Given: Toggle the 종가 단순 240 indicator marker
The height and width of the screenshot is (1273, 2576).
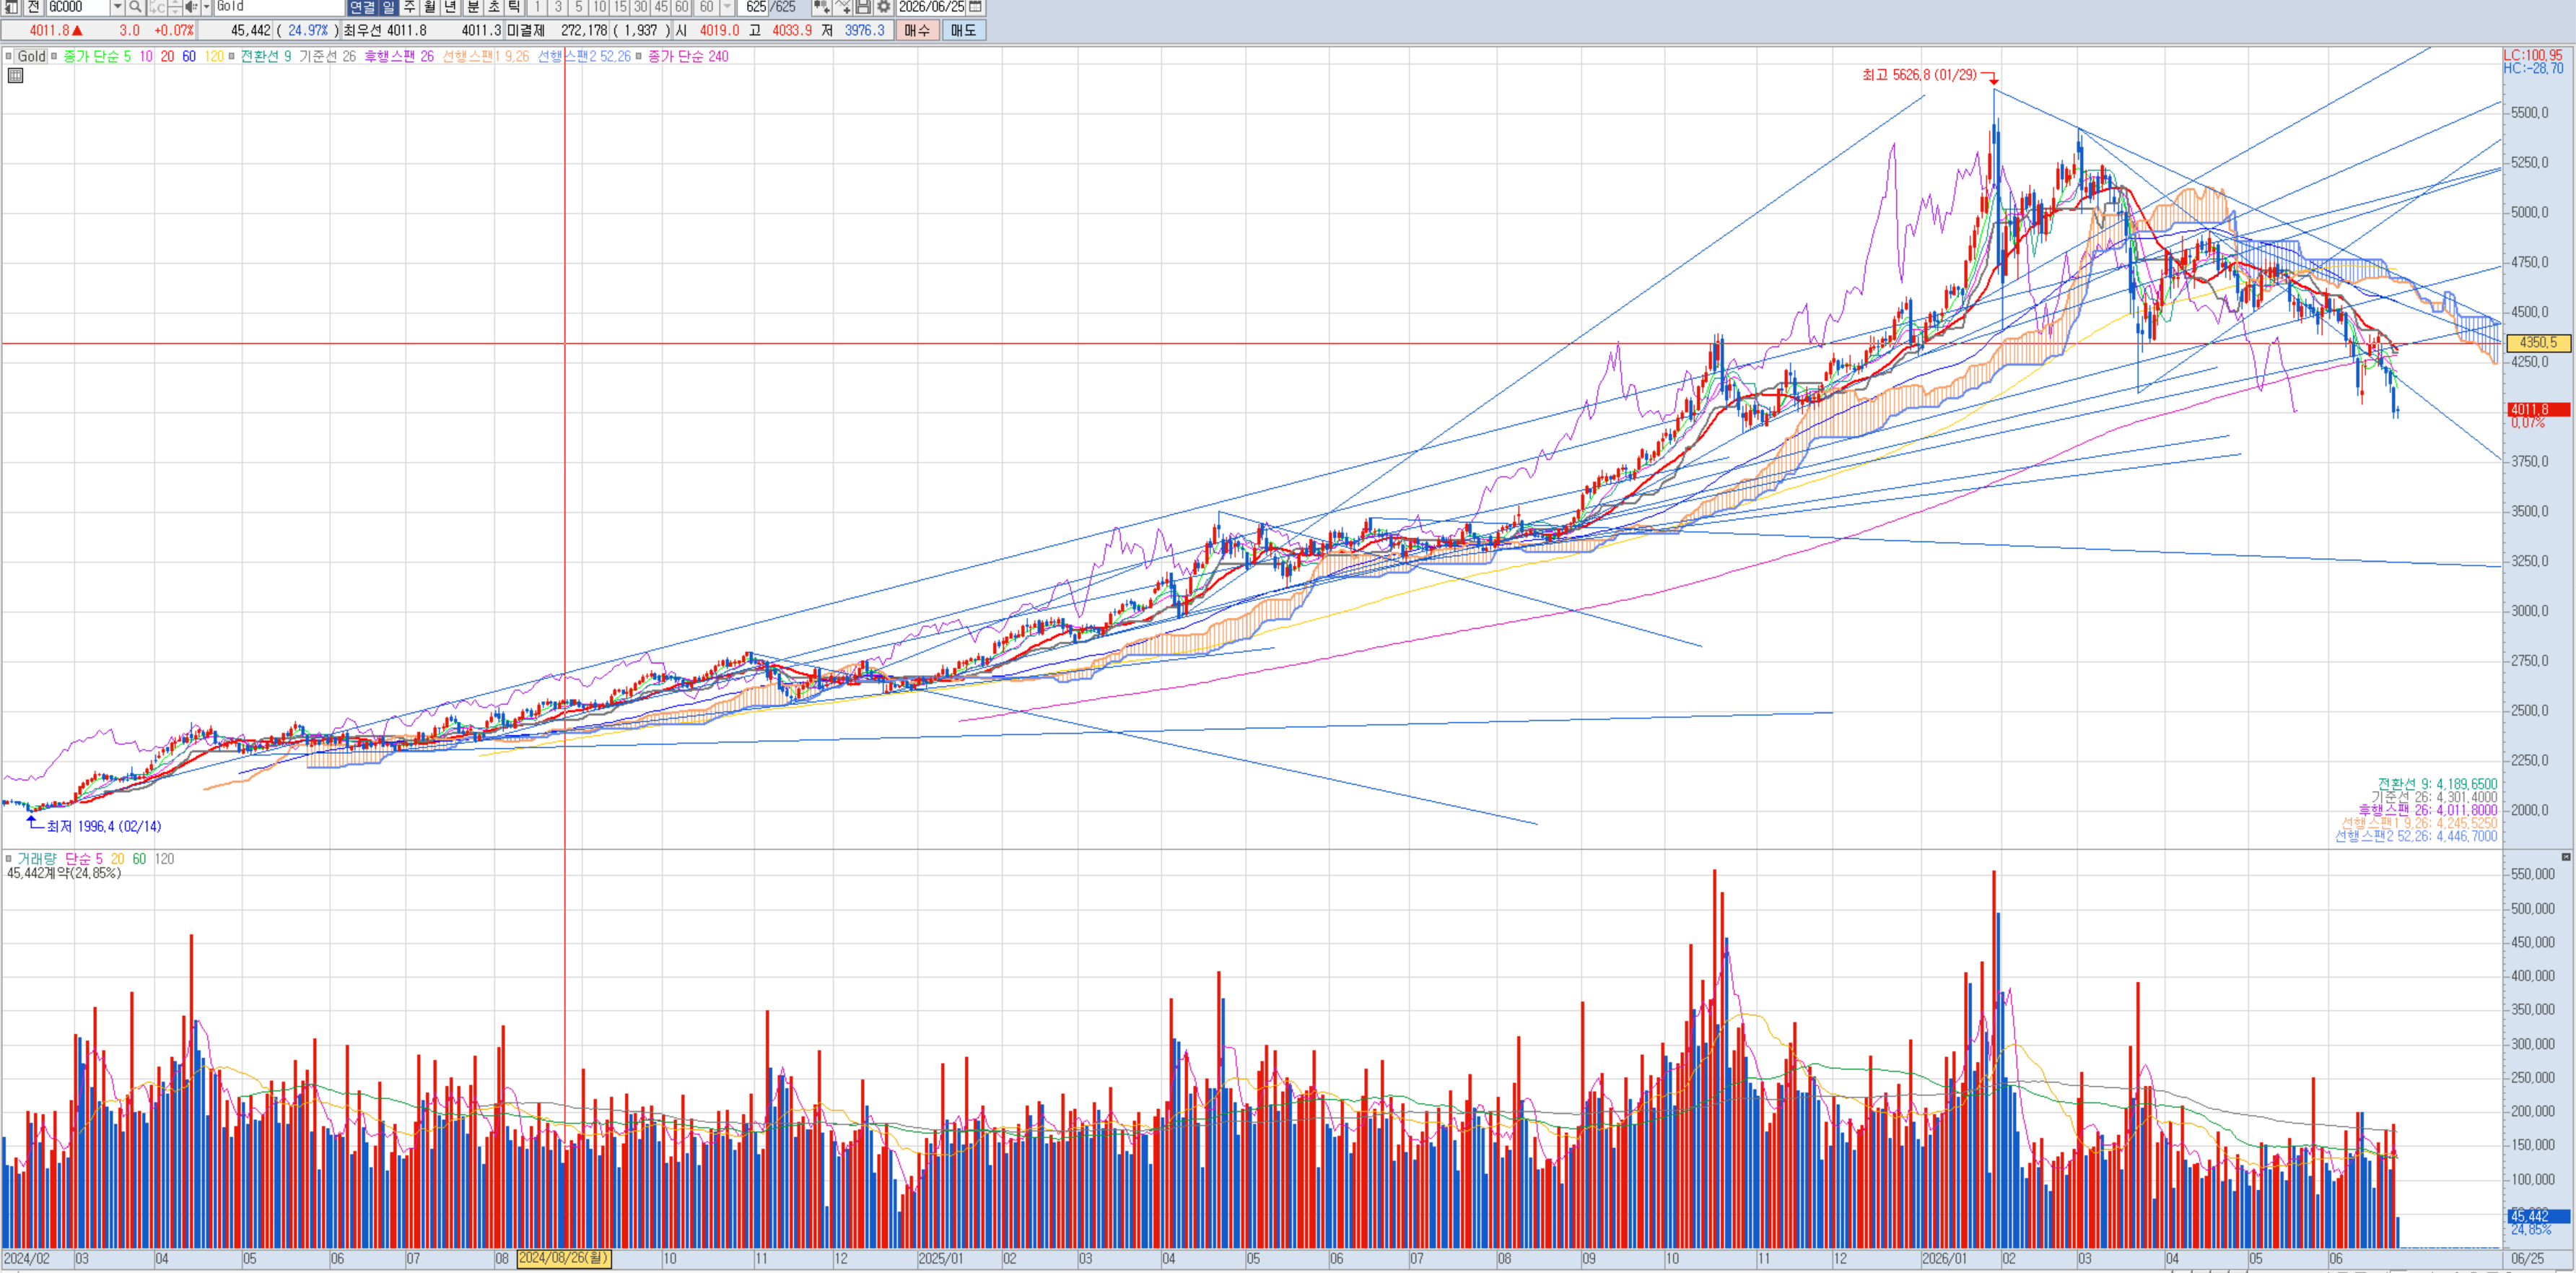Looking at the screenshot, I should [x=639, y=56].
